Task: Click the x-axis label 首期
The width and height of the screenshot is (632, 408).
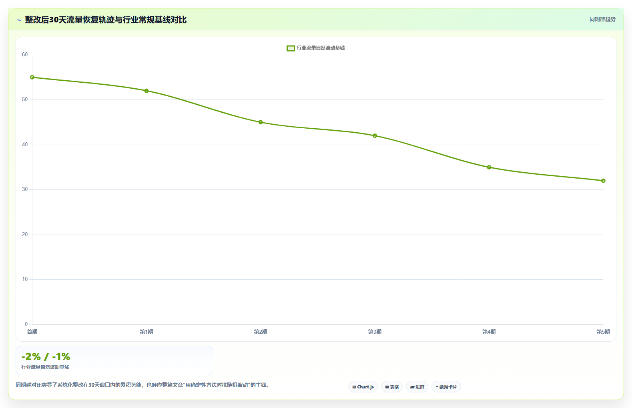Action: tap(32, 332)
